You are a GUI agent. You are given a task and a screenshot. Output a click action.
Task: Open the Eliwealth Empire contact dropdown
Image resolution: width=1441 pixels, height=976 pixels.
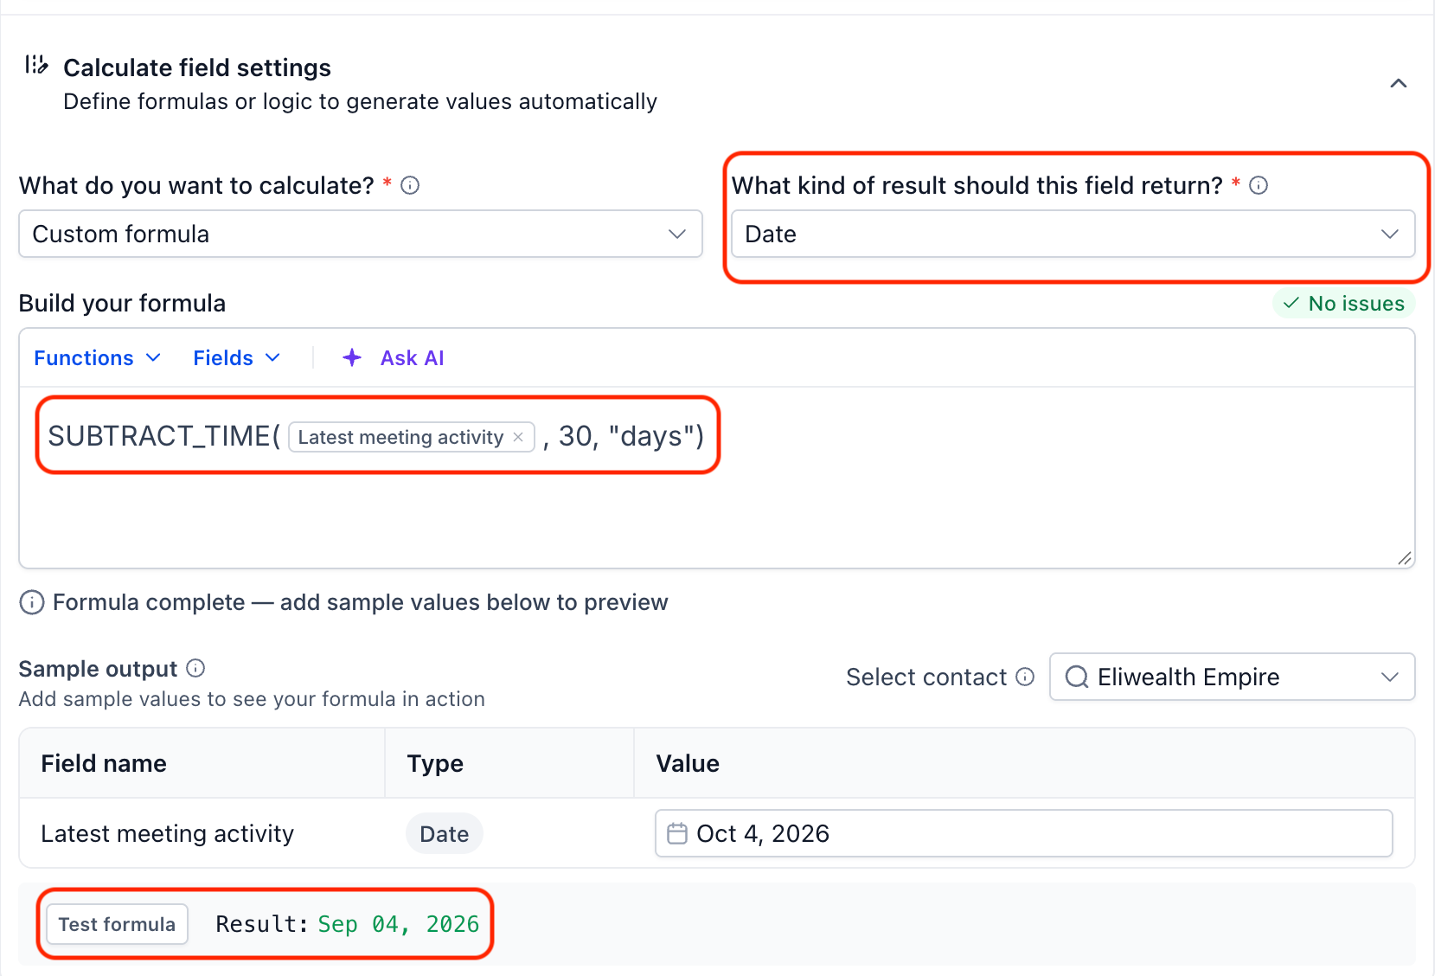pos(1232,677)
